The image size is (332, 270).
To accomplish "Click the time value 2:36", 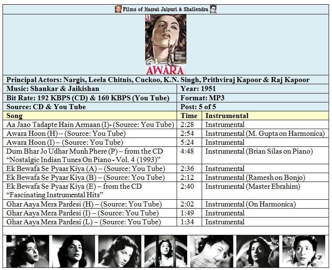I will [187, 169].
